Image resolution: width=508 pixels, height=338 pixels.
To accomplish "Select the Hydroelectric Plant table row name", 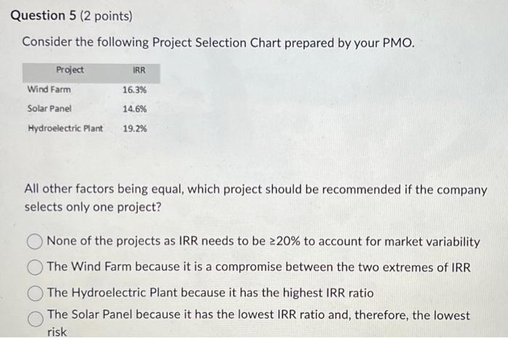I will [x=65, y=129].
